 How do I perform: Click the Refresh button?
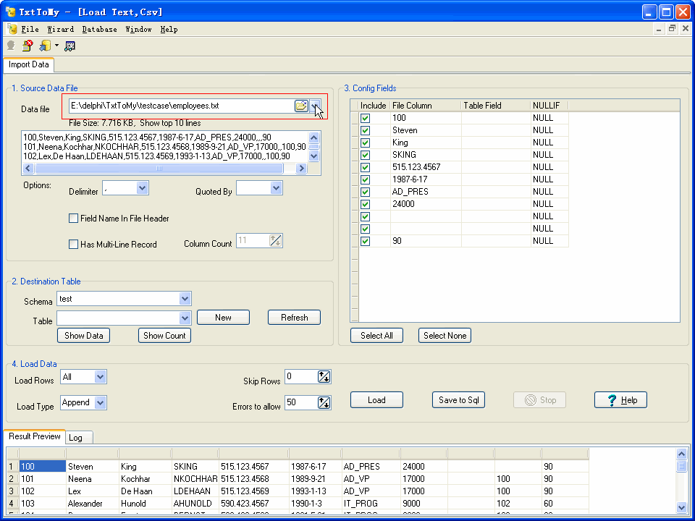[x=295, y=318]
